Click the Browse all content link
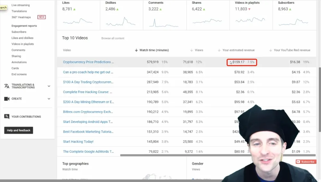 pos(113,38)
